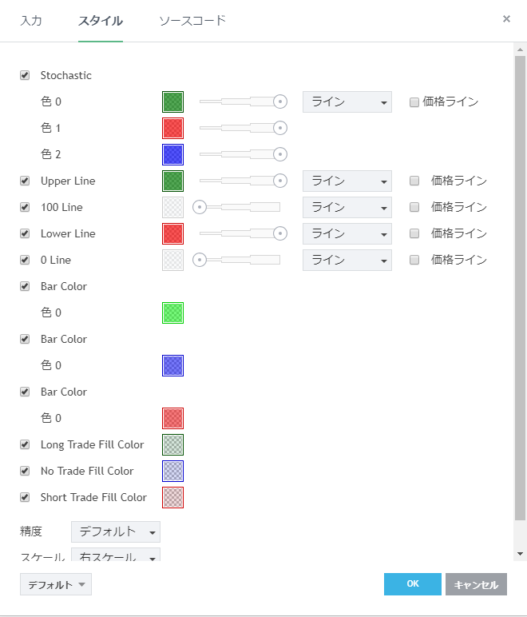
Task: Click the Long Trade Fill Color swatch
Action: 172,444
